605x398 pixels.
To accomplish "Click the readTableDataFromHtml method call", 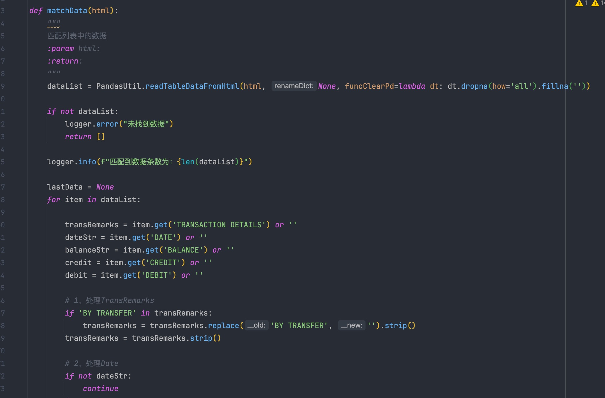I will [x=192, y=86].
